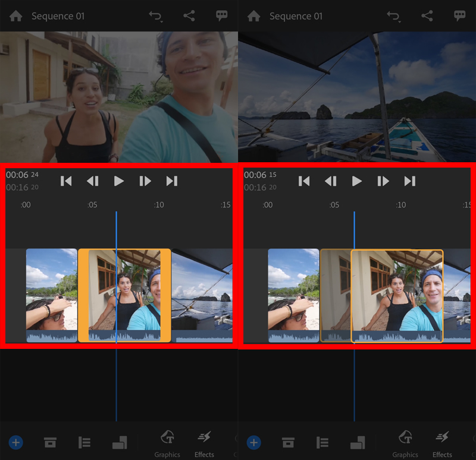The width and height of the screenshot is (476, 460).
Task: Open the feedback comment icon
Action: (x=221, y=15)
